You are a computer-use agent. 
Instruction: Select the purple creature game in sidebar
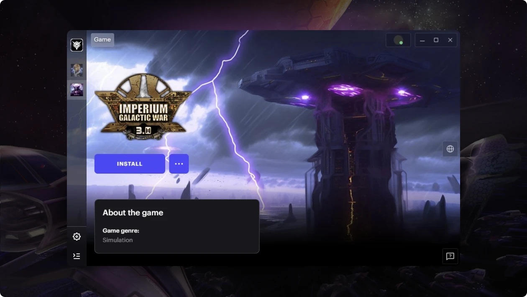pyautogui.click(x=77, y=90)
